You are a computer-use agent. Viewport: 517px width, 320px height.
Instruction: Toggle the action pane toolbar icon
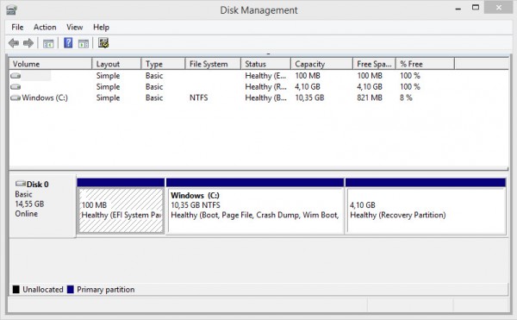[84, 43]
